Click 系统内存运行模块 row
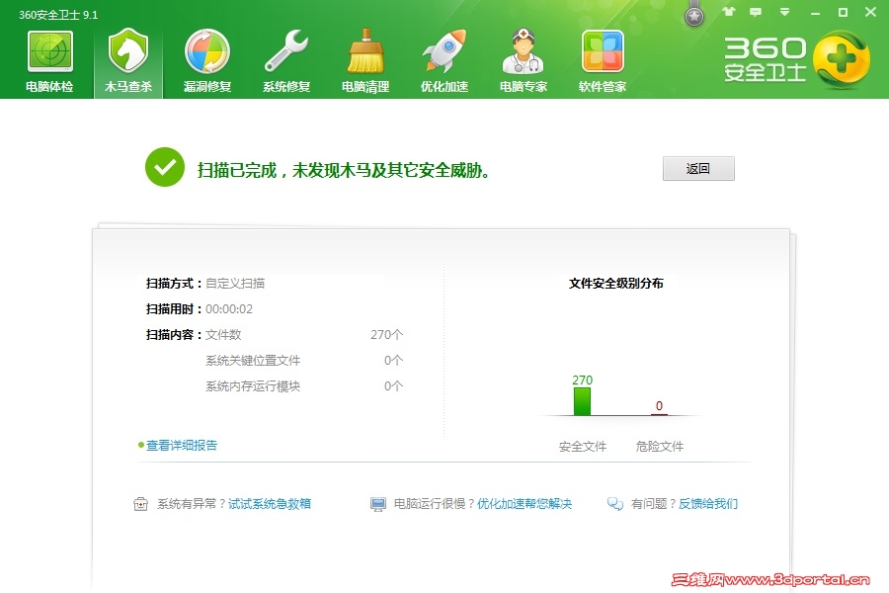The height and width of the screenshot is (593, 889). coord(253,386)
